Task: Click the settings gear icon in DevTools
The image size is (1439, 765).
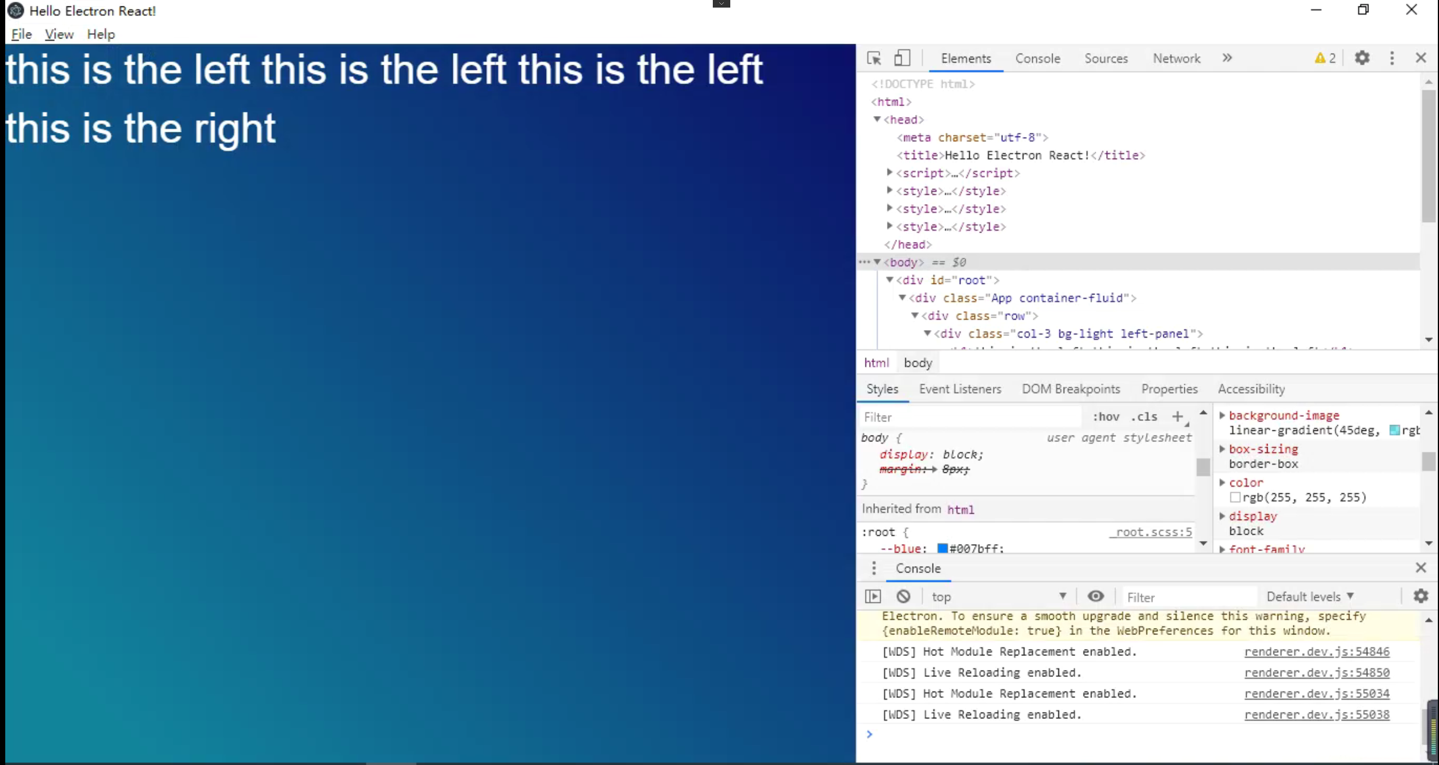Action: 1363,58
